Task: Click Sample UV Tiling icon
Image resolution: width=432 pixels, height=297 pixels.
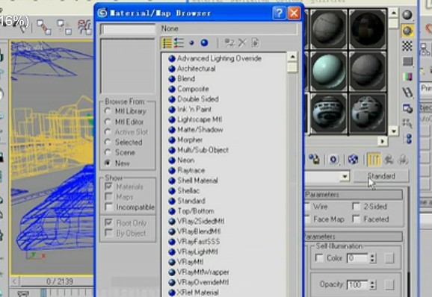Action: click(x=407, y=61)
